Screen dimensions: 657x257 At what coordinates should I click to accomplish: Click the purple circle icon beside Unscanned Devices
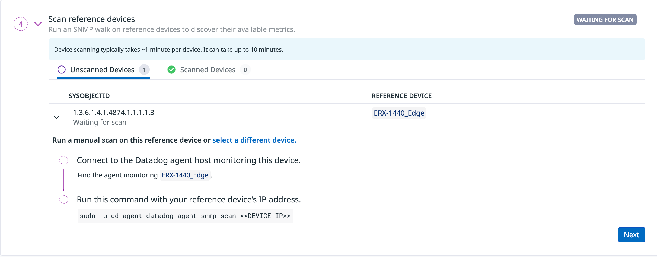coord(62,70)
